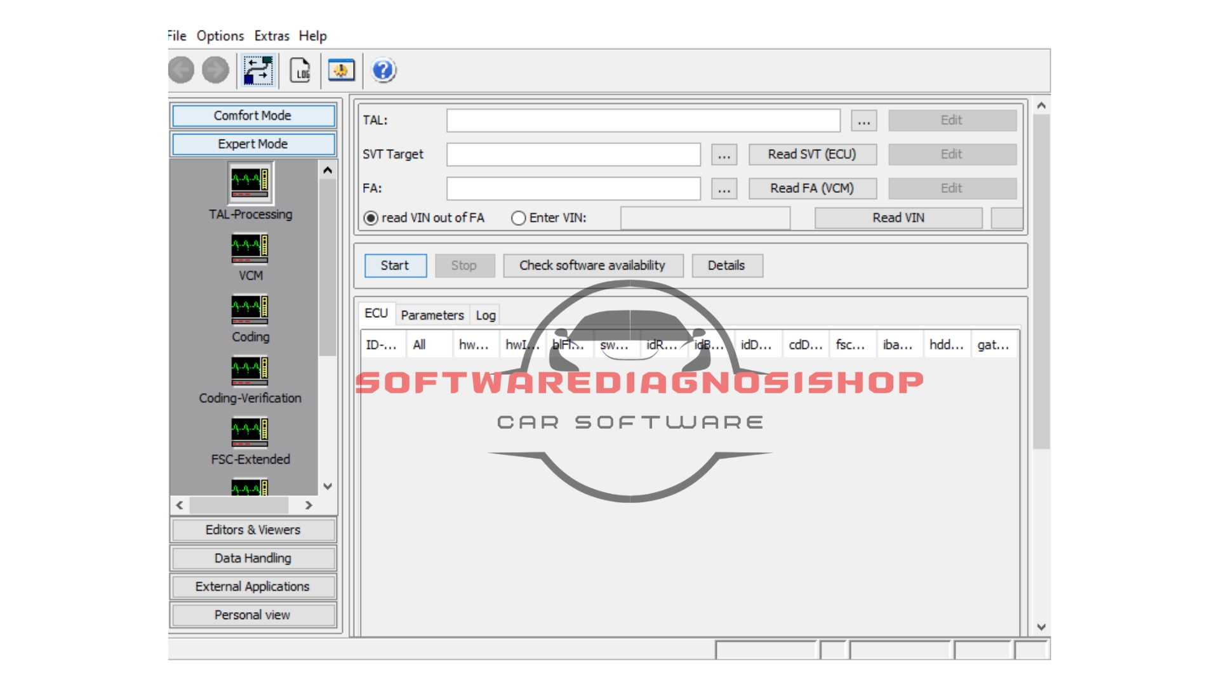This screenshot has height=685, width=1219.
Task: Open the LOG file toolbar icon
Action: 300,70
